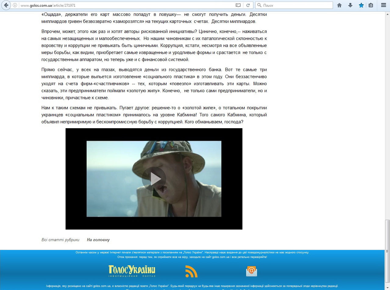The image size is (390, 290).
Task: Click the search magnifier icon
Action: pyautogui.click(x=259, y=5)
